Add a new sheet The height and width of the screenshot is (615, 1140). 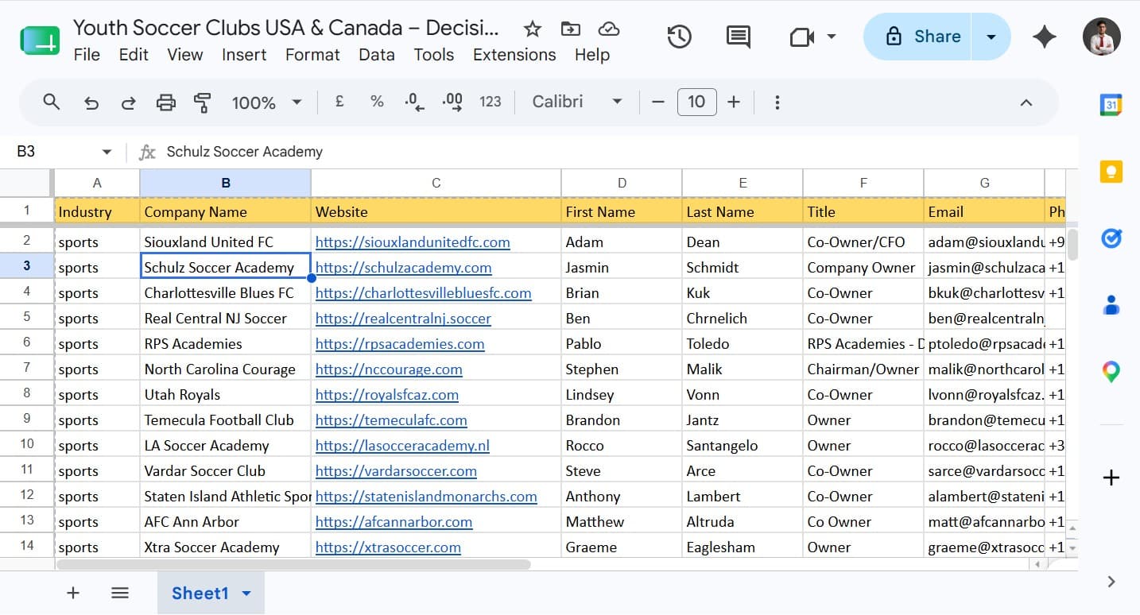coord(73,593)
